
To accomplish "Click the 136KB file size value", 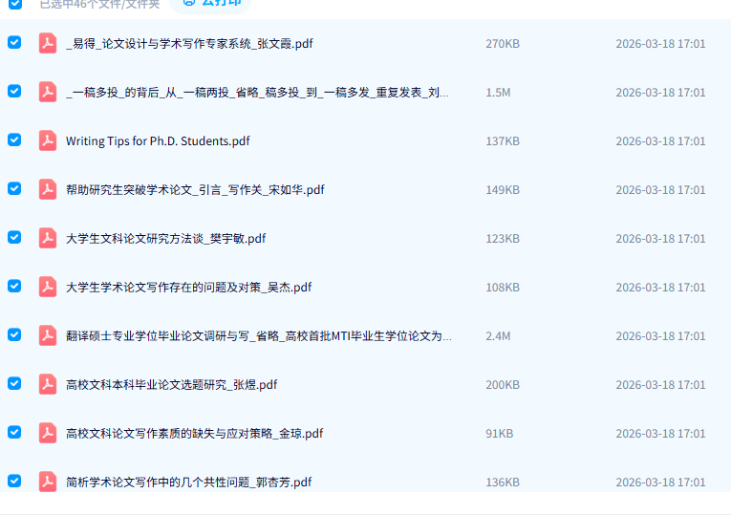I will pyautogui.click(x=503, y=482).
